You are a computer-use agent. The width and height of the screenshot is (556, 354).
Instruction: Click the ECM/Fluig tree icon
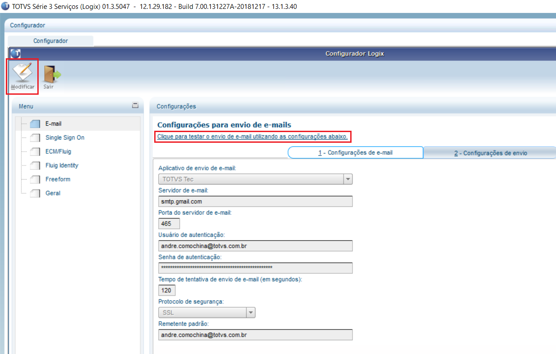tap(35, 152)
